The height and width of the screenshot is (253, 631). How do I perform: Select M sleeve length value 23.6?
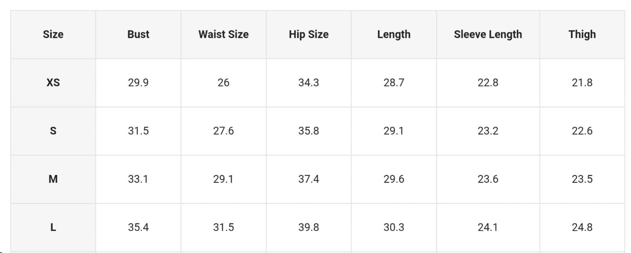(488, 179)
